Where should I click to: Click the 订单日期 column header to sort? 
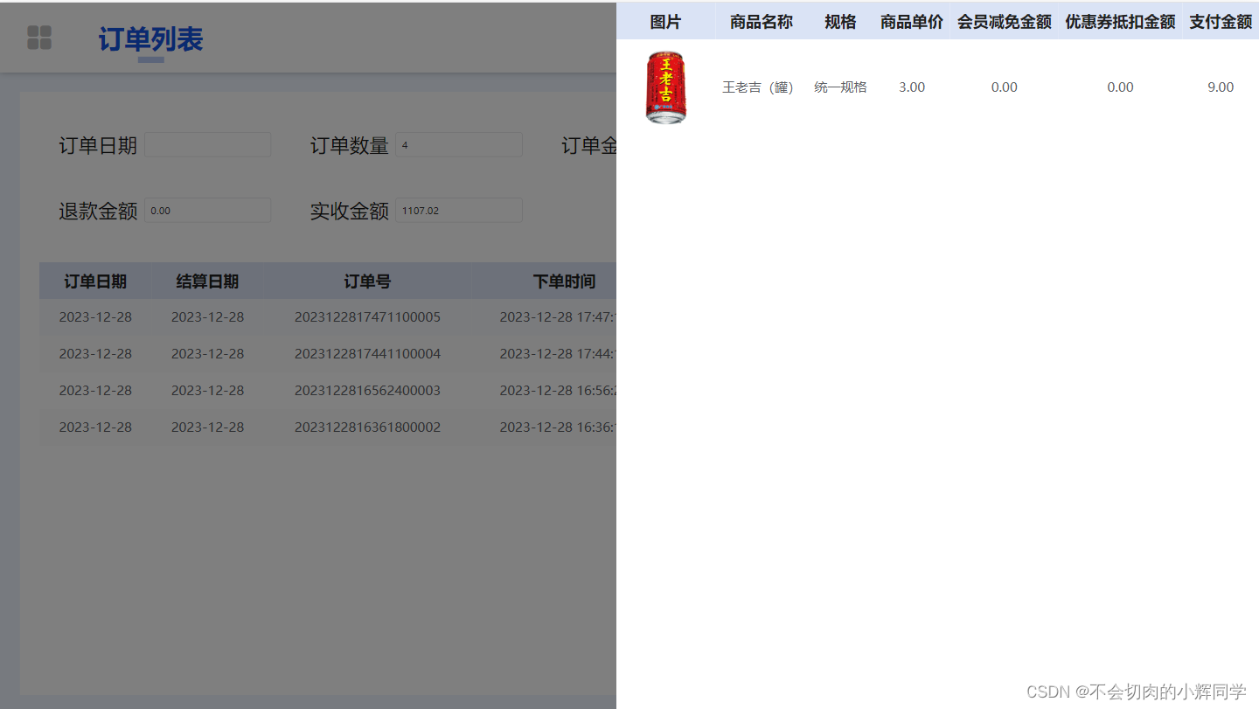(95, 281)
